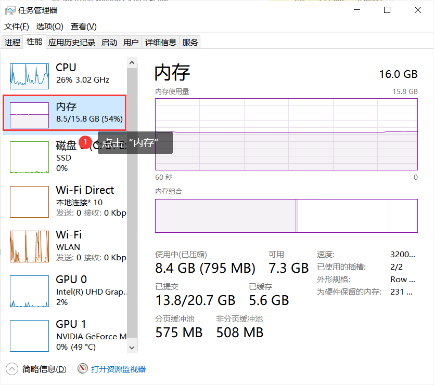The width and height of the screenshot is (434, 385).
Task: Select the 磁盘 SSD graph thumbnail
Action: 29,157
